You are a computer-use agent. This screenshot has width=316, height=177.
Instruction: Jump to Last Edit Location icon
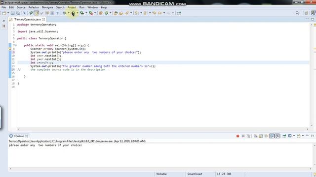point(155,13)
